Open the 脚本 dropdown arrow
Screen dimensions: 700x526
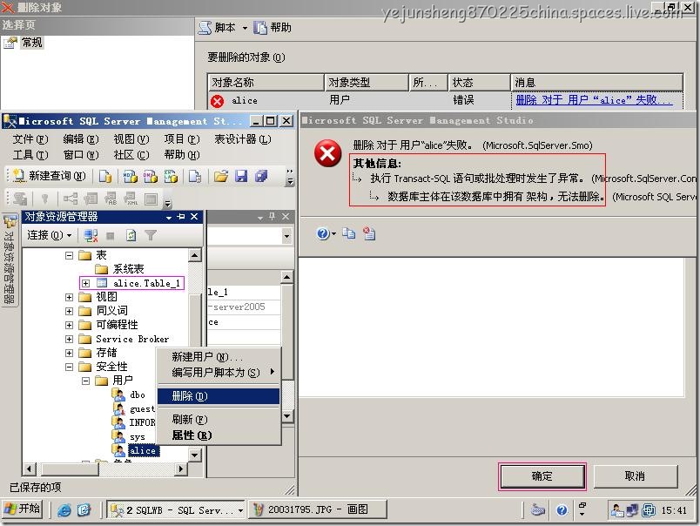click(x=245, y=28)
